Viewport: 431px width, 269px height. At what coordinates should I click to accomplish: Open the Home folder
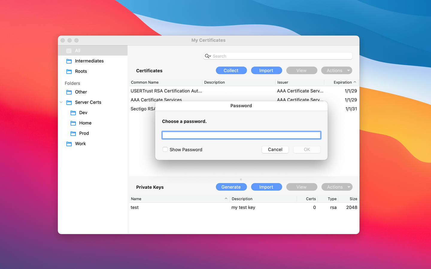click(85, 123)
